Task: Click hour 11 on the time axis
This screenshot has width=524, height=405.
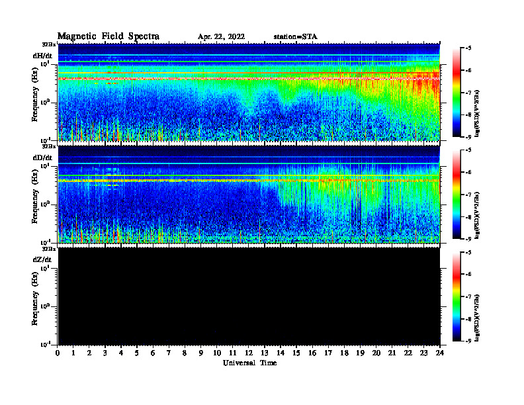Action: pyautogui.click(x=233, y=353)
